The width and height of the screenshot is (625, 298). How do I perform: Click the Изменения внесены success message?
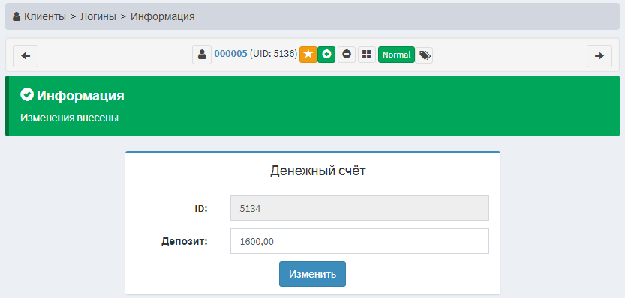[x=69, y=118]
